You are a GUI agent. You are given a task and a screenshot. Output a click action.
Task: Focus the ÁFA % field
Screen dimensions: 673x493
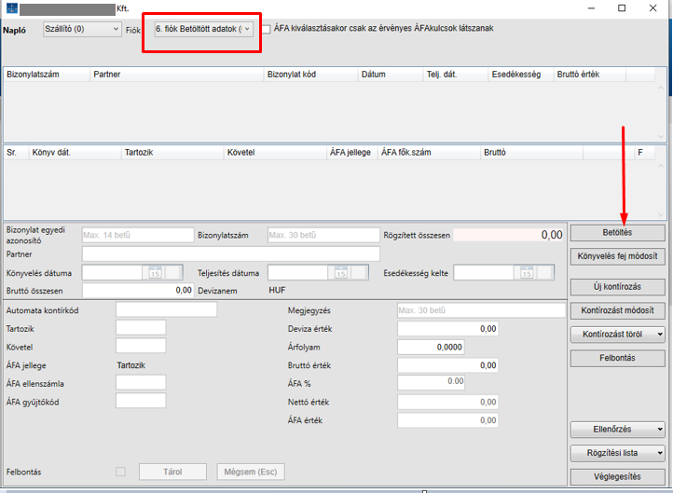[431, 383]
